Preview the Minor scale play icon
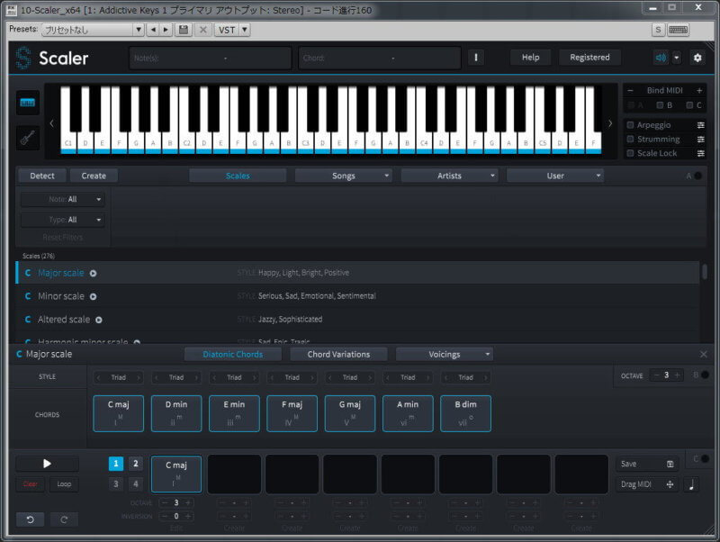The image size is (720, 542). [94, 297]
